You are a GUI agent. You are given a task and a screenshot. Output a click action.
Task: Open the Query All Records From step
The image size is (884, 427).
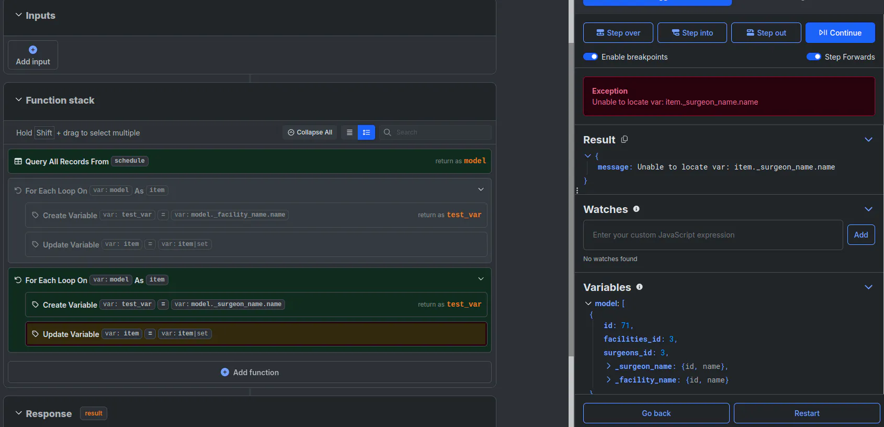pyautogui.click(x=250, y=161)
